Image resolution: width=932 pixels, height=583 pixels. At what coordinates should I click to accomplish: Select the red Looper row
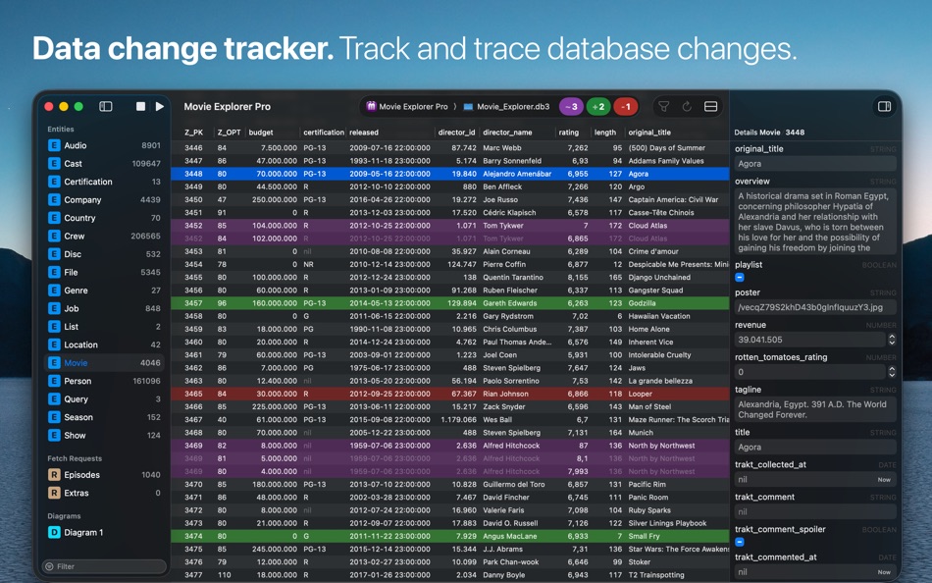450,394
